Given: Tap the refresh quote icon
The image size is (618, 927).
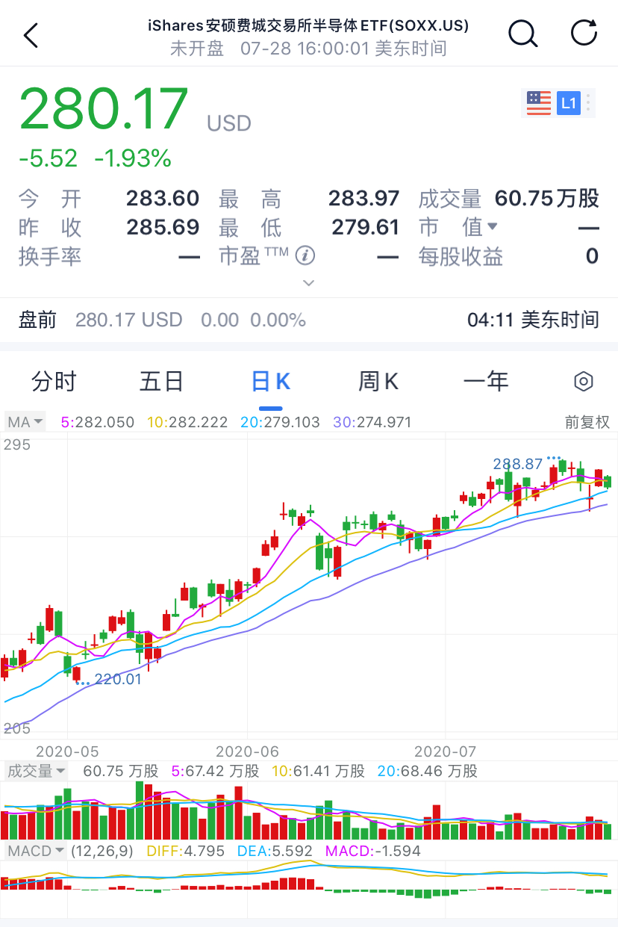Looking at the screenshot, I should coord(584,34).
